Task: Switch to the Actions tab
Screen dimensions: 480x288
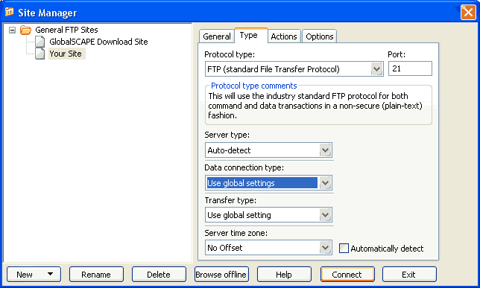Action: 284,36
